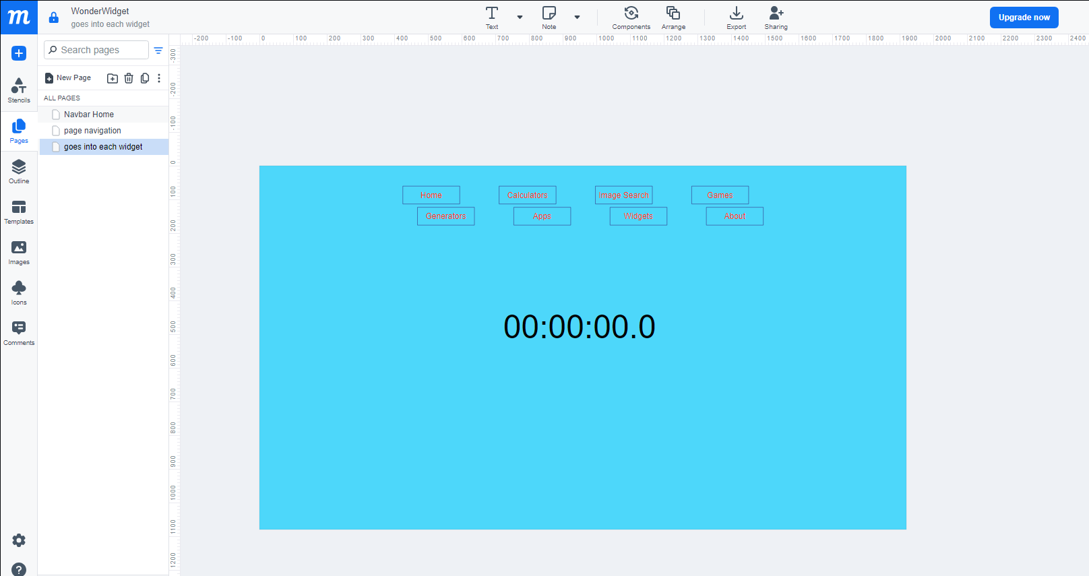Open Sharing options
The width and height of the screenshot is (1089, 576).
point(776,18)
